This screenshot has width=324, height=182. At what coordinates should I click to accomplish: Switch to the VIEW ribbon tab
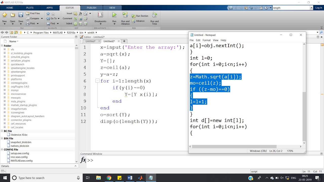[x=112, y=8]
